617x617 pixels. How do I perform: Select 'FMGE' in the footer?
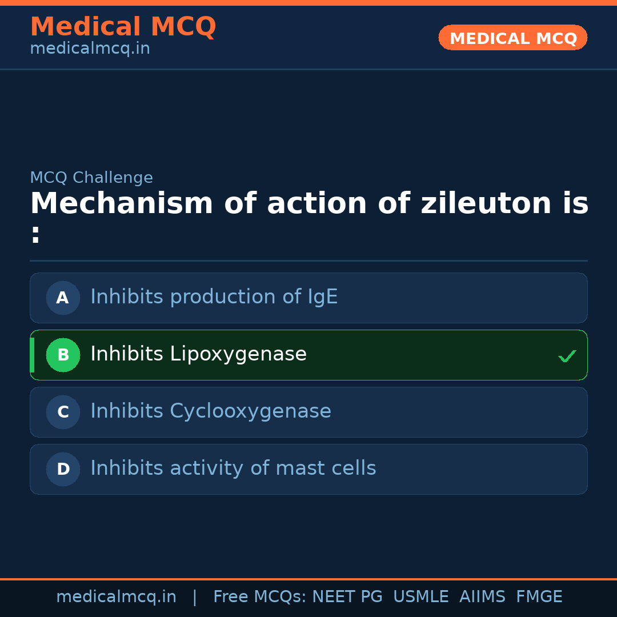(x=539, y=597)
